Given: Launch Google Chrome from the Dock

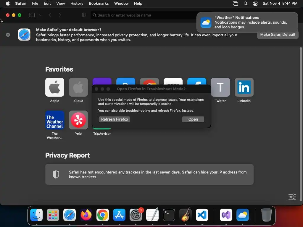Looking at the screenshot, I should point(103,215).
